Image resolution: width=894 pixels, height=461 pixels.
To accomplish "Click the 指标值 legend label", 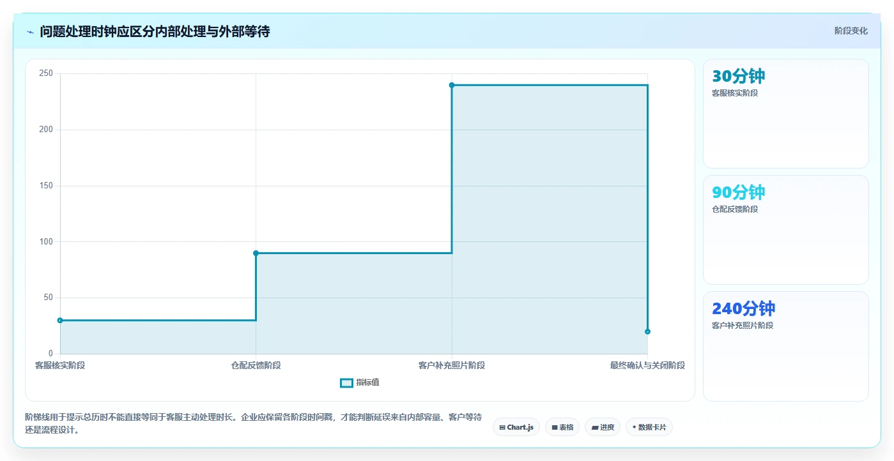I will pos(367,382).
